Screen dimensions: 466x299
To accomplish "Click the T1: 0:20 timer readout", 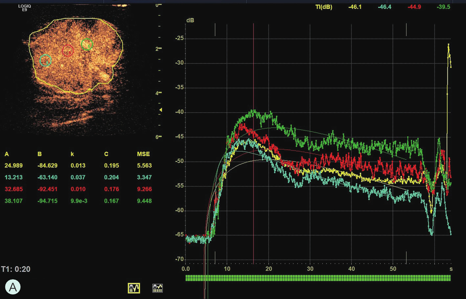I will 16,269.
